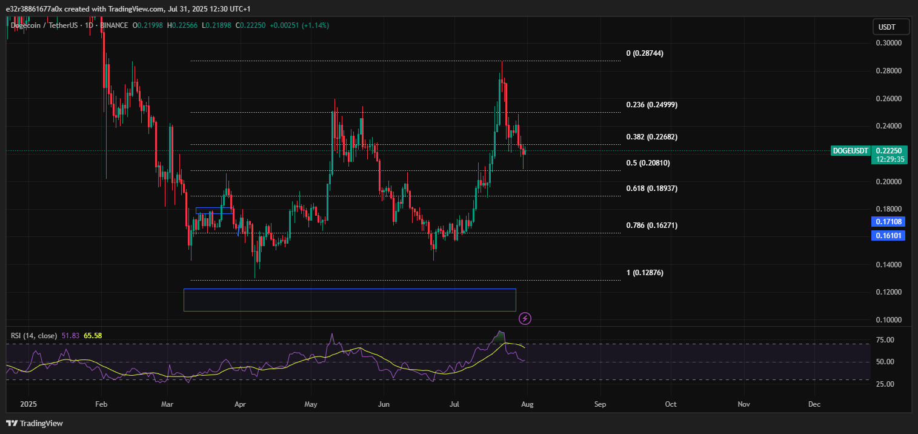Click the purple lightning bolt event icon
The image size is (918, 434).
click(x=525, y=318)
